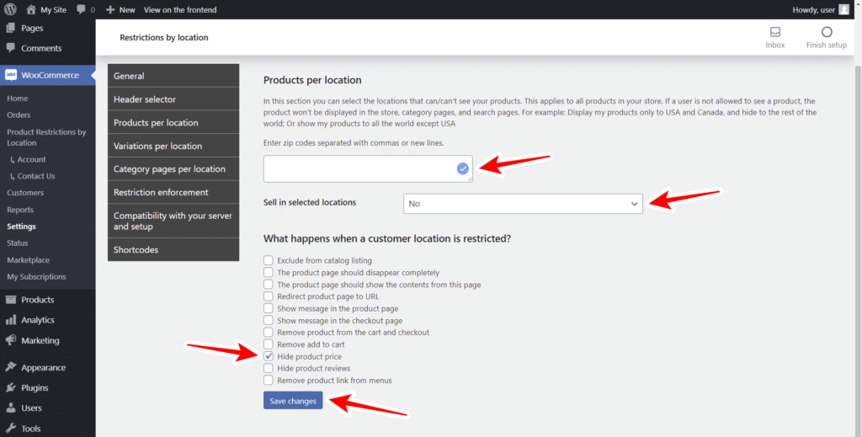Image resolution: width=862 pixels, height=437 pixels.
Task: Open the comments bubble icon in admin bar
Action: click(x=82, y=9)
